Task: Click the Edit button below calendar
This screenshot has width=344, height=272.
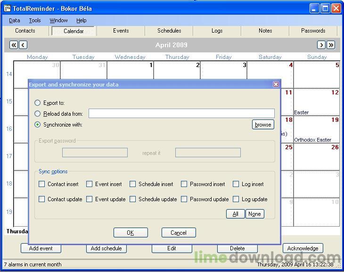Action: (x=172, y=248)
